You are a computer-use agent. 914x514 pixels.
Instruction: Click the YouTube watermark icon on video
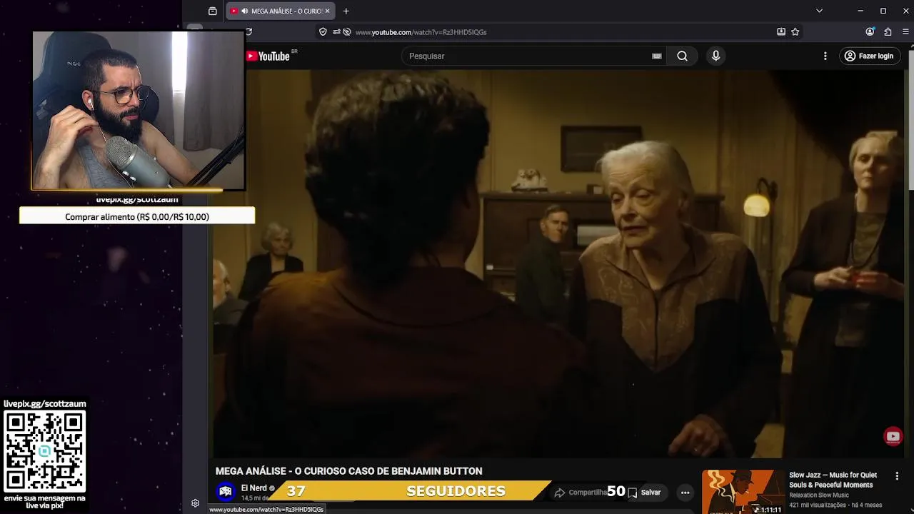pyautogui.click(x=893, y=436)
